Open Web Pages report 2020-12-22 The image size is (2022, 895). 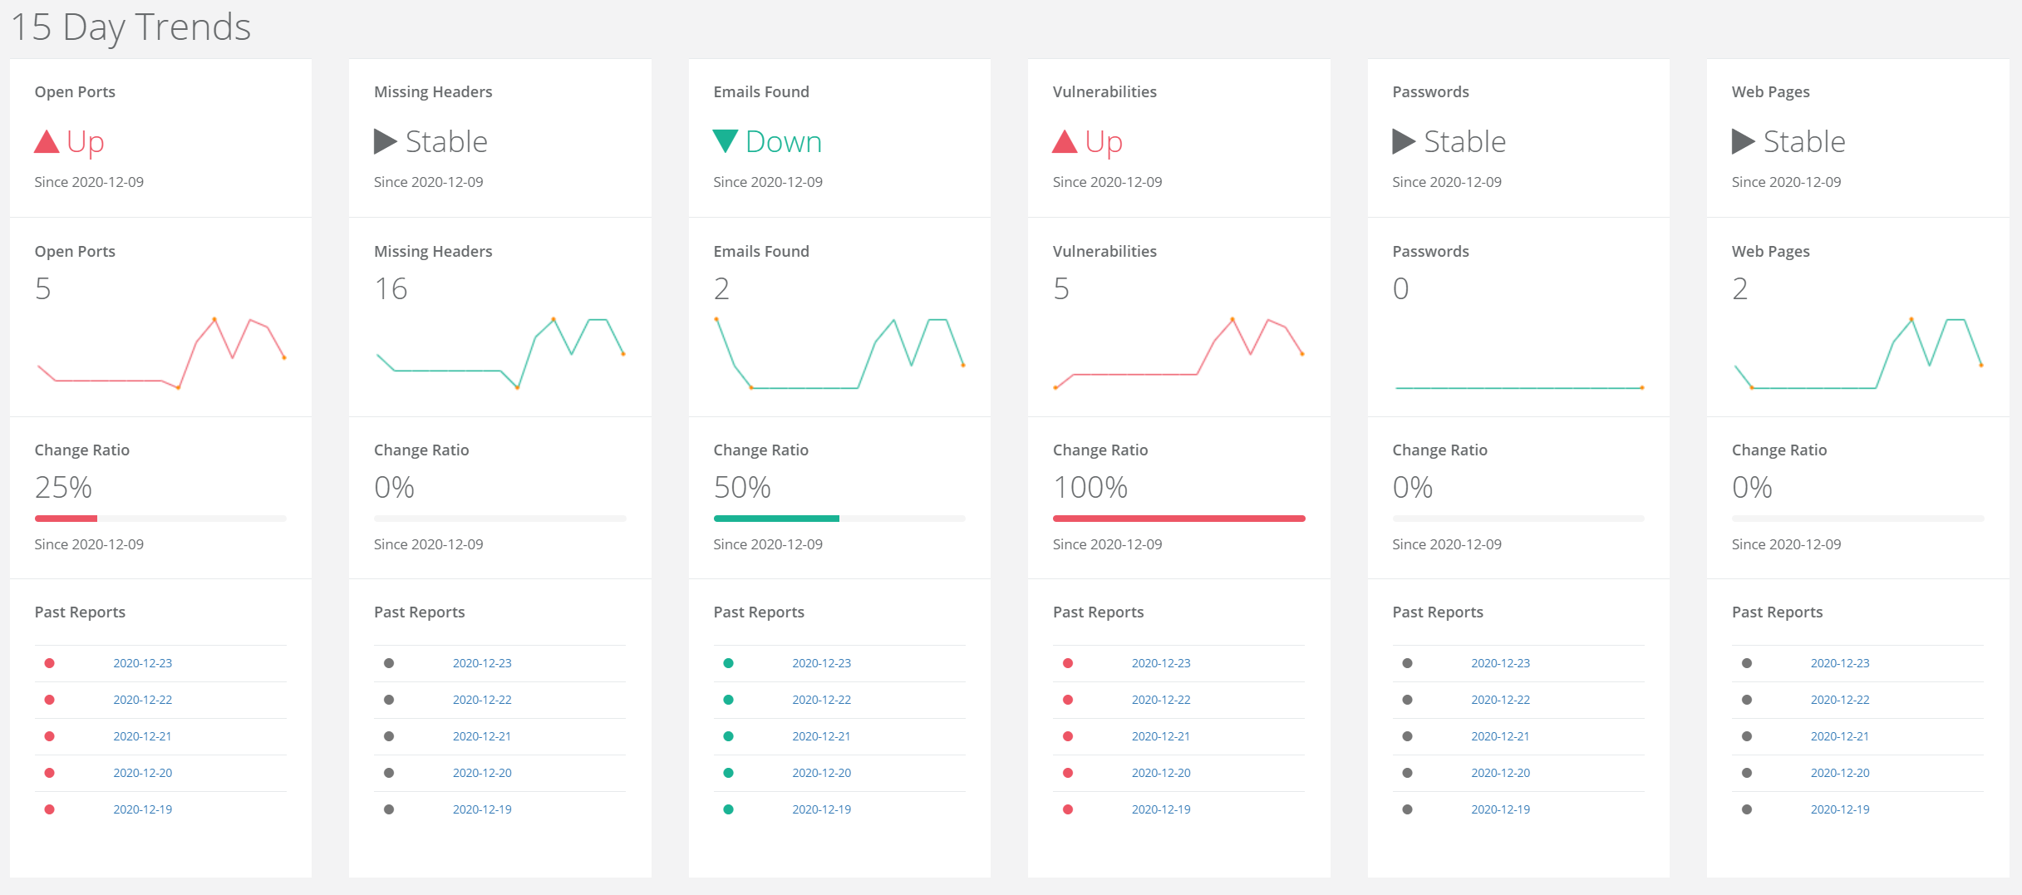tap(1840, 700)
